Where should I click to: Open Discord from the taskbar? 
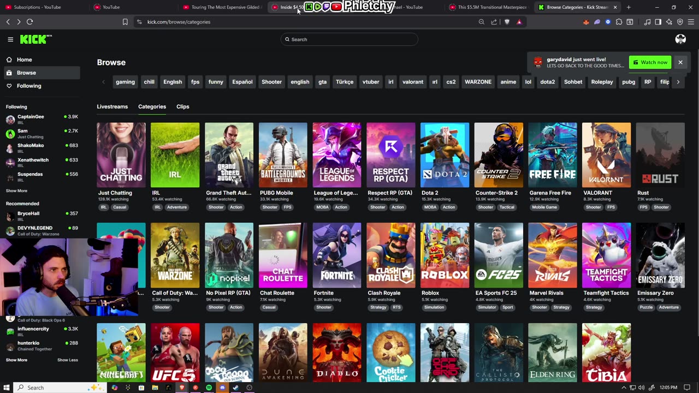222,388
